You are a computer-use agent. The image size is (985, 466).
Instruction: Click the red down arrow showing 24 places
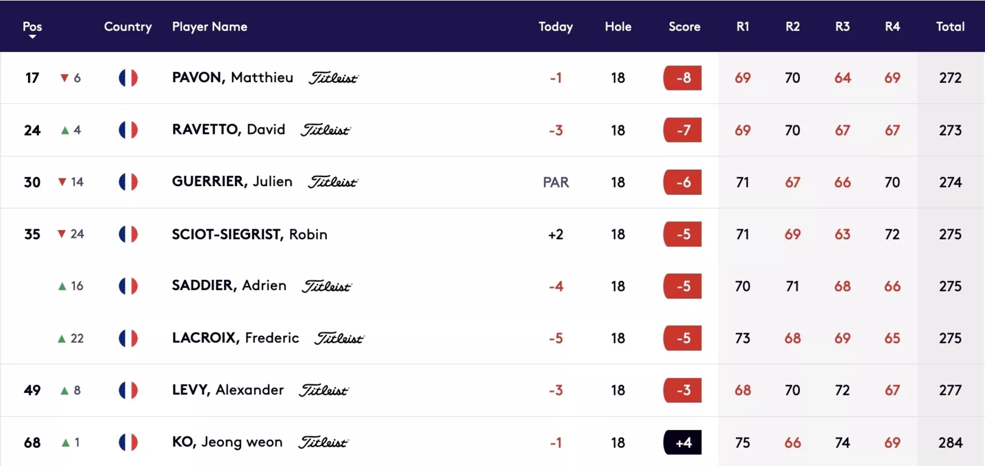[61, 234]
